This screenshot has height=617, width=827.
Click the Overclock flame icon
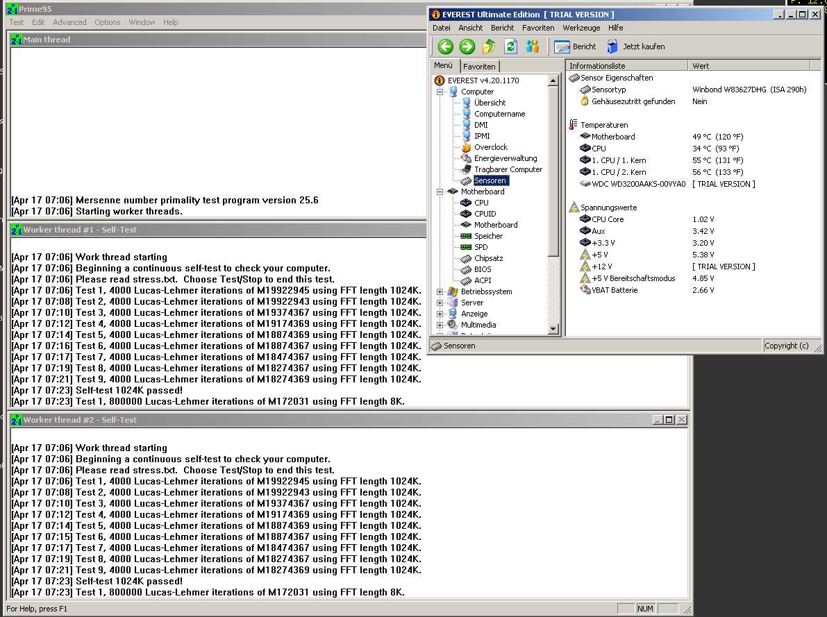pos(466,147)
